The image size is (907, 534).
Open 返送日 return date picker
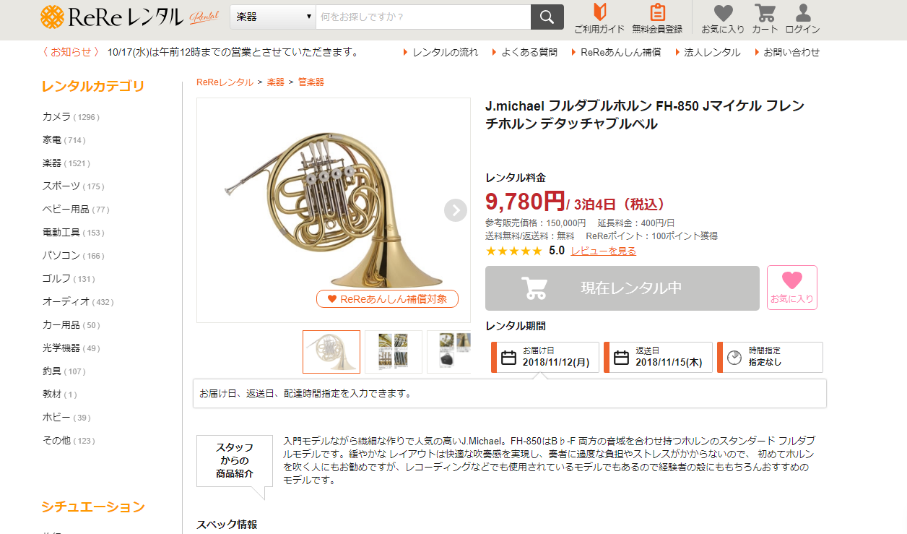tap(658, 357)
